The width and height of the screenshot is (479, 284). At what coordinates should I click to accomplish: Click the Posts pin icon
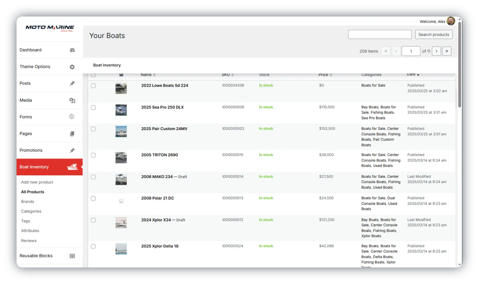(x=72, y=83)
